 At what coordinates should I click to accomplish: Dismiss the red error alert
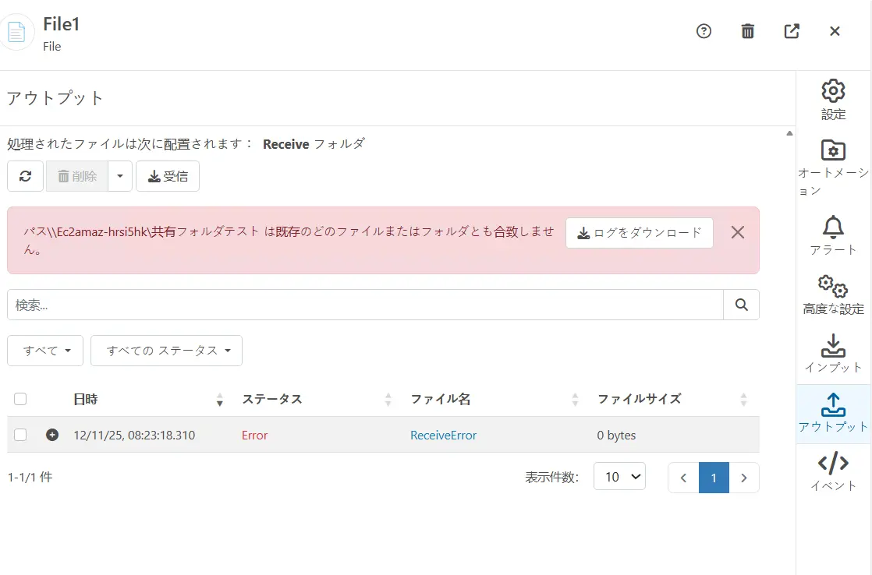pyautogui.click(x=737, y=232)
